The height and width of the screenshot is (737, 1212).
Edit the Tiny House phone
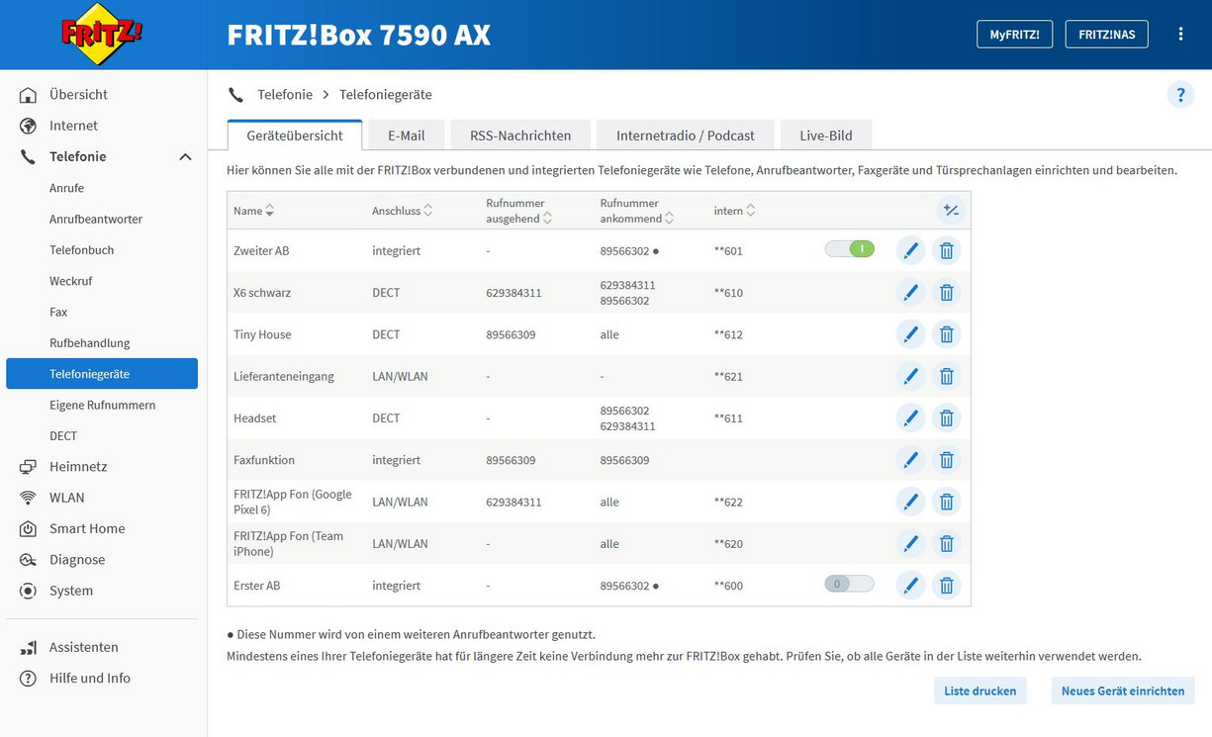[910, 334]
